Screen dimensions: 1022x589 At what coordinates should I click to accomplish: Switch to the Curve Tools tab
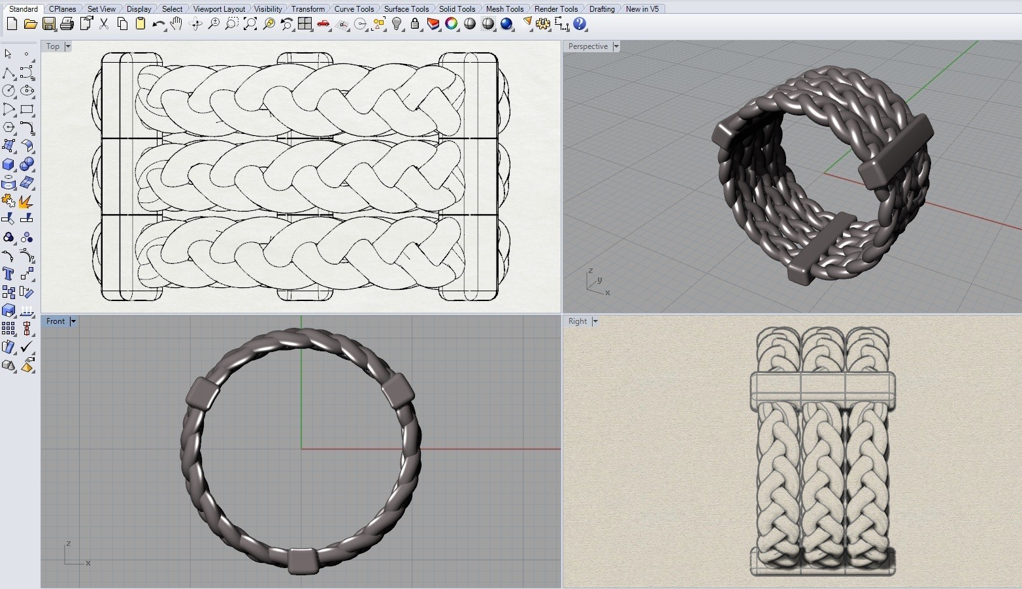[x=354, y=8]
